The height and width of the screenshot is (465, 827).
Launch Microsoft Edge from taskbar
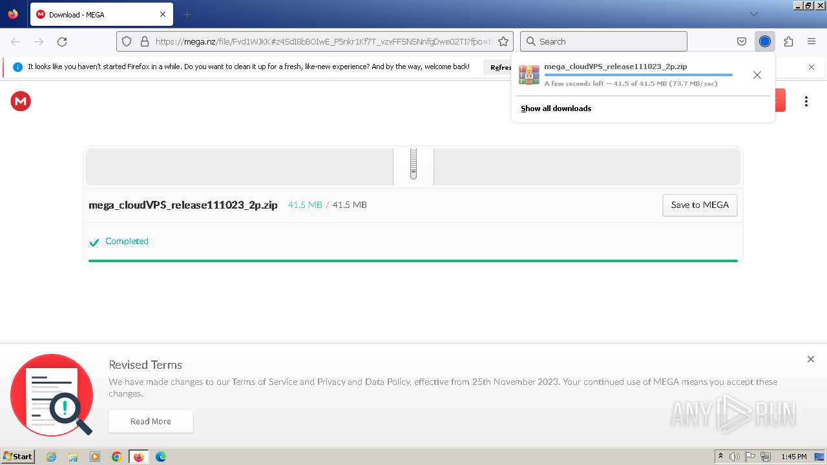click(161, 457)
